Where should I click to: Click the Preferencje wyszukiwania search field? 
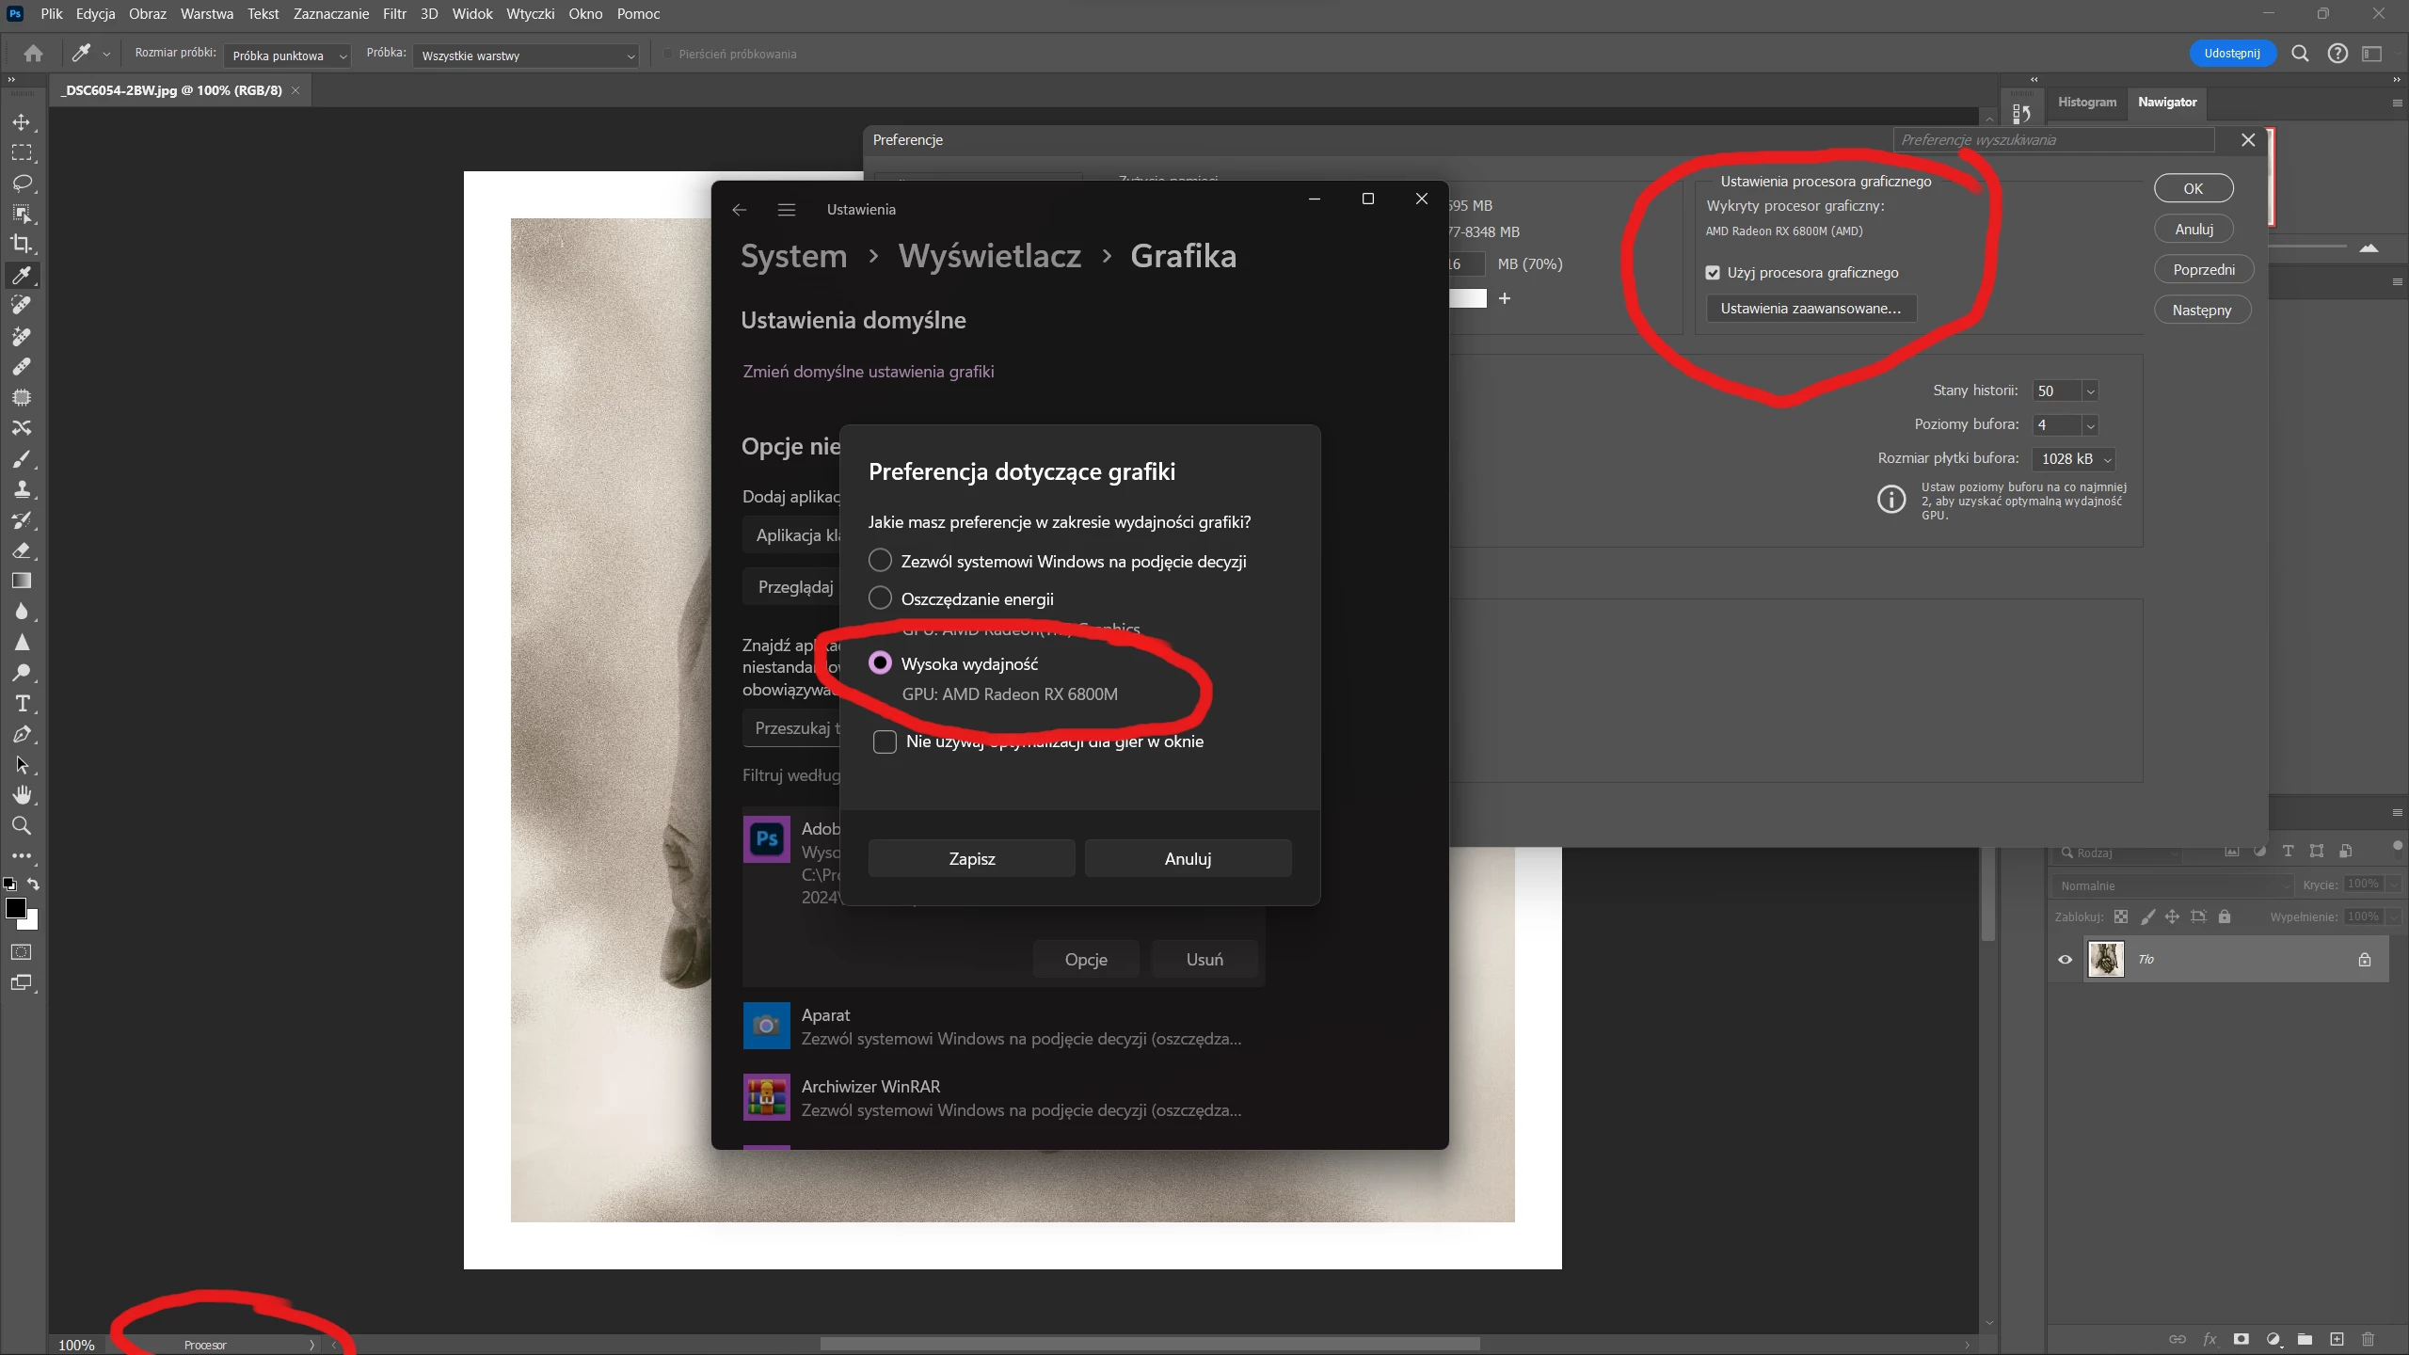(2053, 140)
